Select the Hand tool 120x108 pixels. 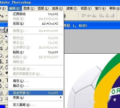pos(1,99)
